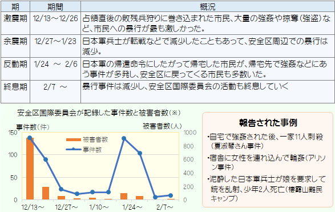
Task: Click the second orange bar next to the tallest
Action: 46,193
